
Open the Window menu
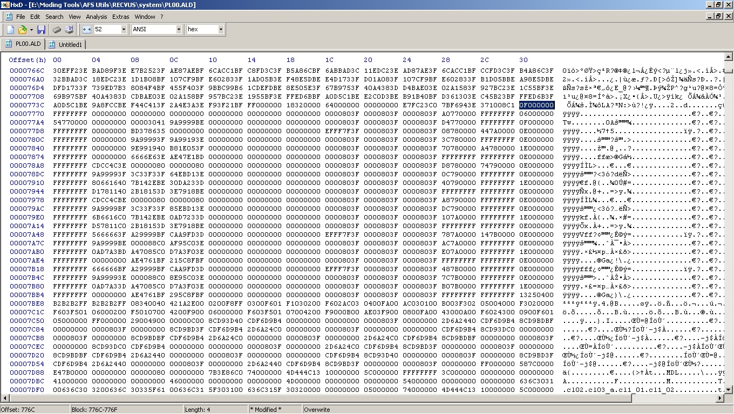pos(145,17)
